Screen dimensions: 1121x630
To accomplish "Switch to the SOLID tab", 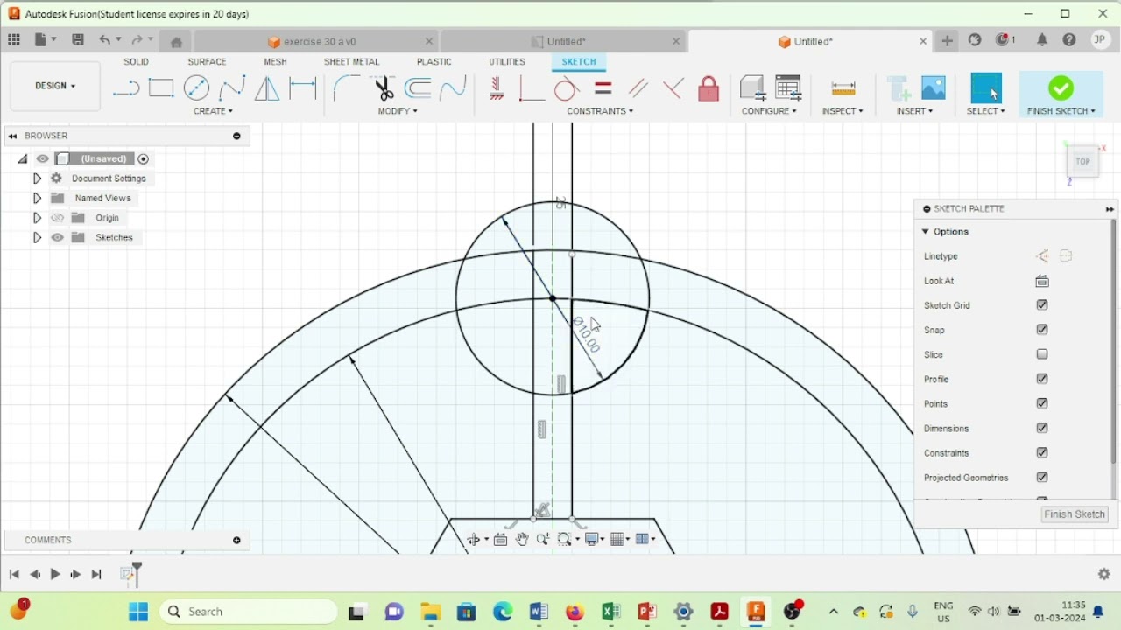I will point(136,62).
